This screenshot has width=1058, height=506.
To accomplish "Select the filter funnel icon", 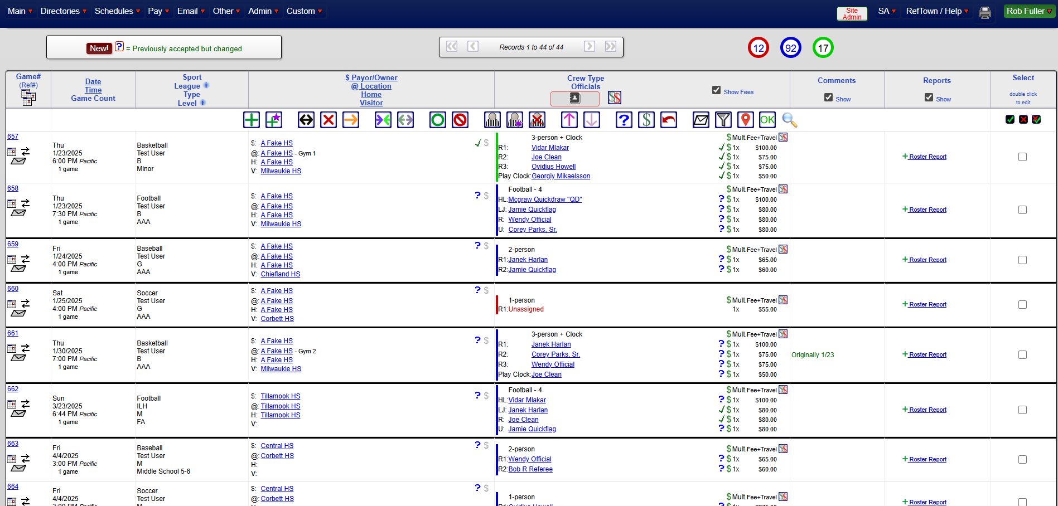I will [723, 119].
